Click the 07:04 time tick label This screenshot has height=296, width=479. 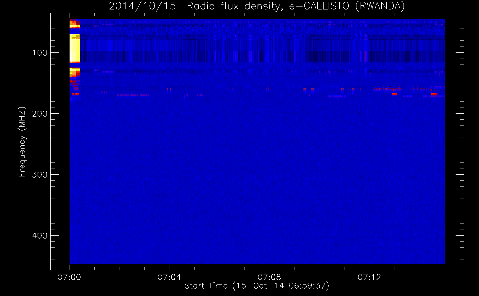pyautogui.click(x=169, y=277)
